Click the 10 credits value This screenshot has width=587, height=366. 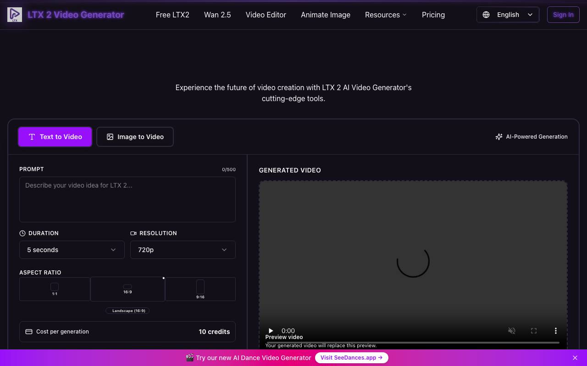point(214,332)
